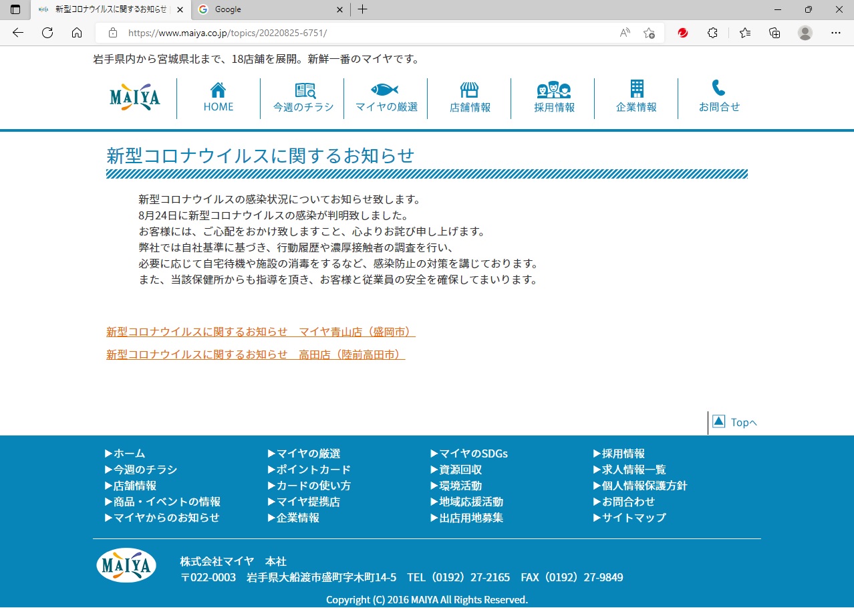Add this page to favorites
The image size is (854, 608).
coord(649,33)
